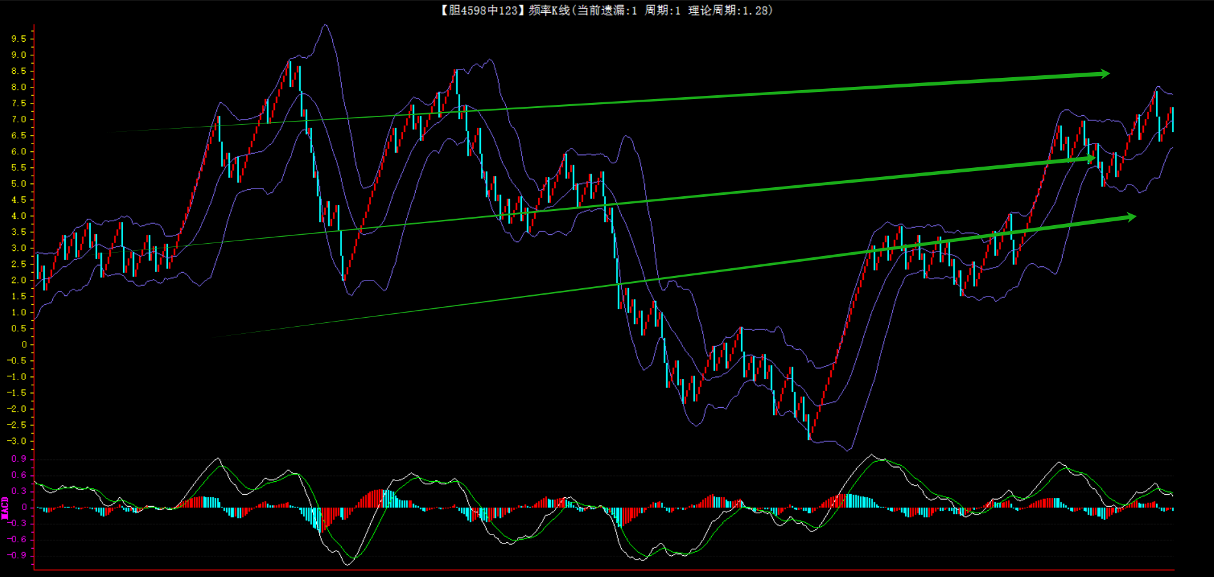This screenshot has width=1214, height=577.
Task: Click the 7.0 label on price axis
Action: (19, 120)
